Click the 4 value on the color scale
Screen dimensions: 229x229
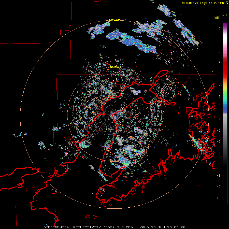coord(220,63)
